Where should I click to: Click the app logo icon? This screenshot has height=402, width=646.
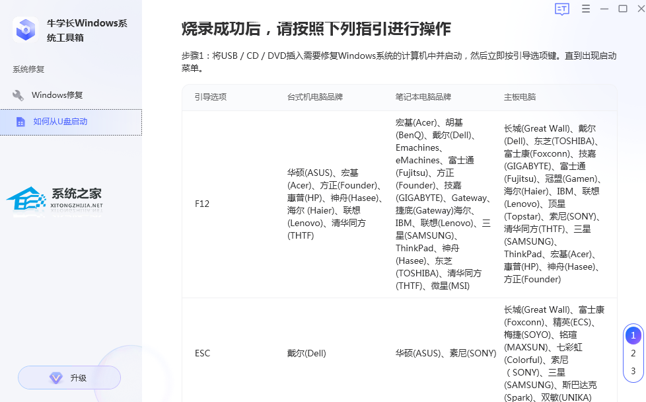pyautogui.click(x=25, y=30)
